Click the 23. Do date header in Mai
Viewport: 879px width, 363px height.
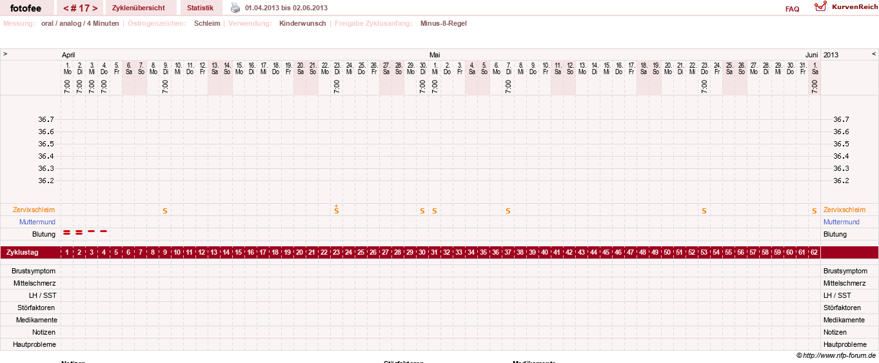point(704,68)
